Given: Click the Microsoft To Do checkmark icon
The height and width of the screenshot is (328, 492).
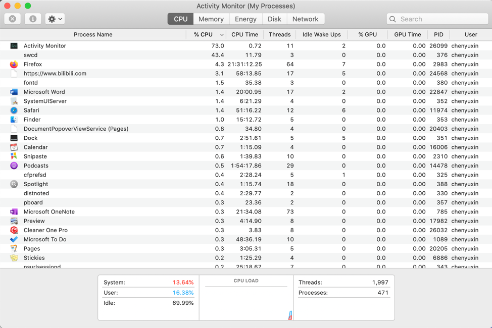Looking at the screenshot, I should [14, 240].
